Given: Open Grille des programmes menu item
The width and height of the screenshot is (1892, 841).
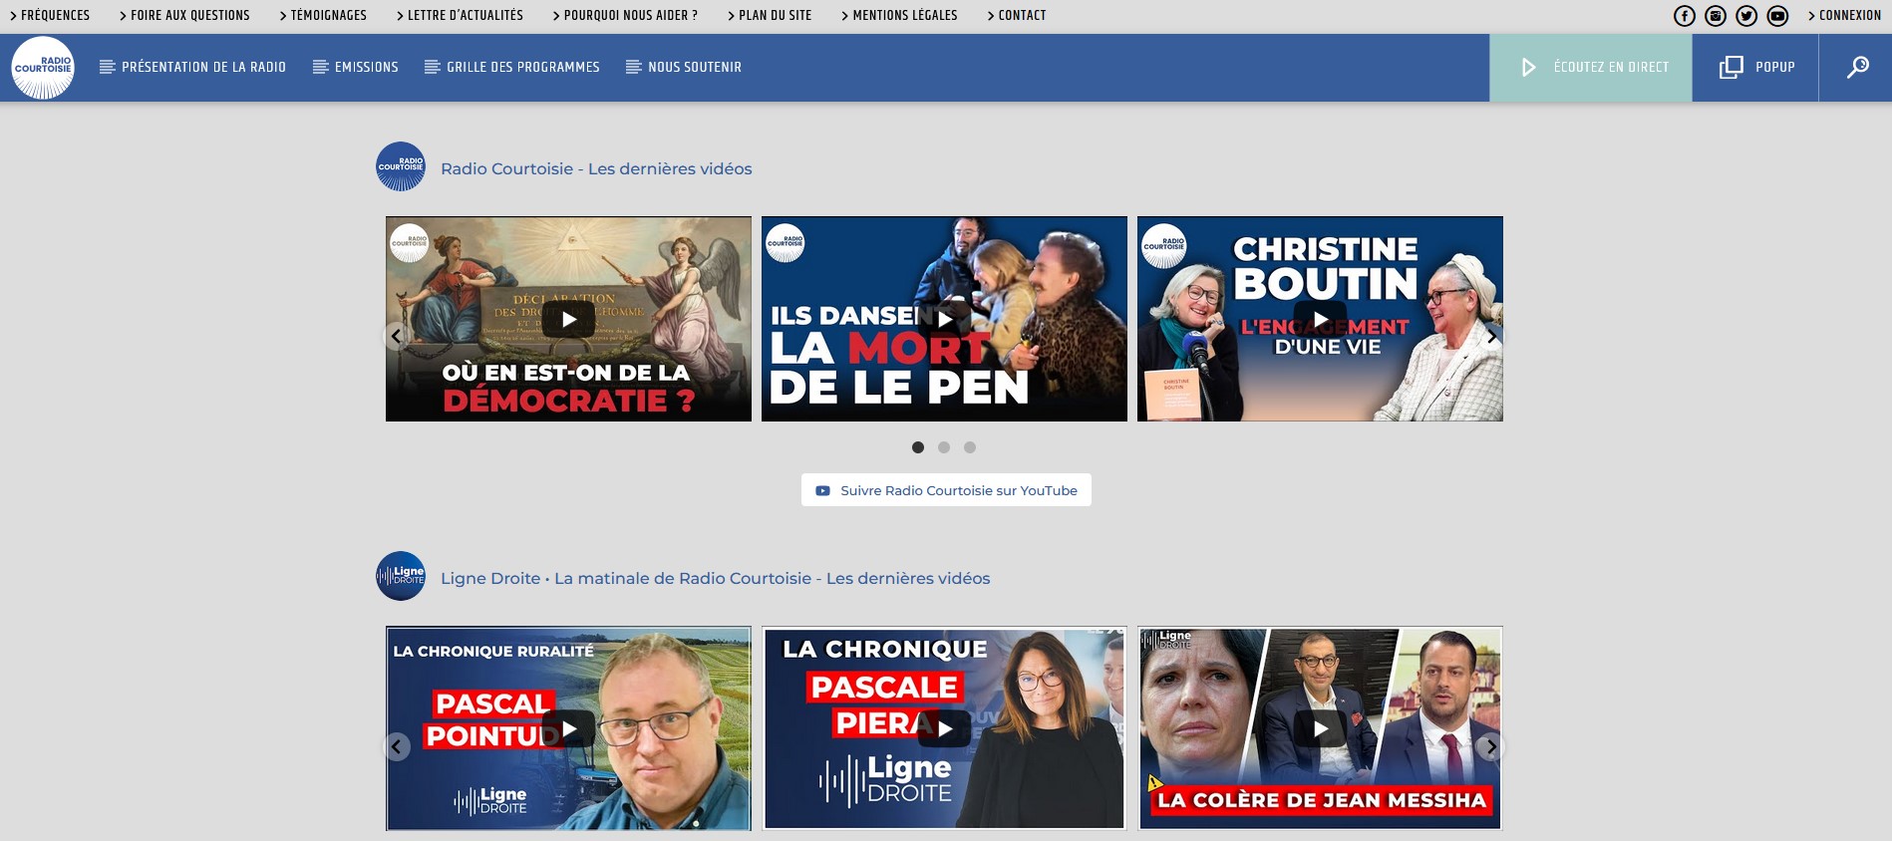Looking at the screenshot, I should 512,68.
